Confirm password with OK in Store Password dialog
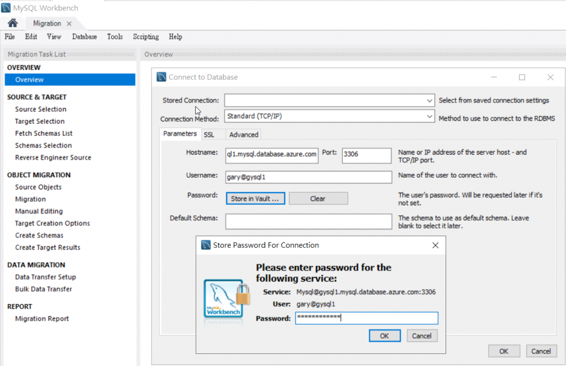Screen dimensions: 566x366 tap(385, 336)
